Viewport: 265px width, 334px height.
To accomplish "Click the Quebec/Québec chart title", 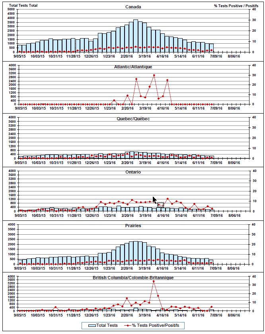I will tap(133, 119).
